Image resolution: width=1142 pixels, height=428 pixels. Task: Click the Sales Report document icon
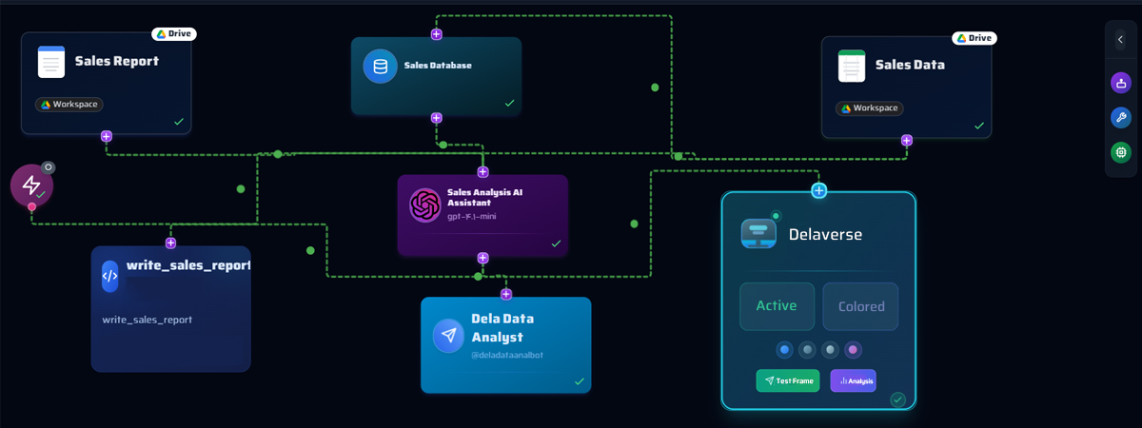[x=51, y=62]
